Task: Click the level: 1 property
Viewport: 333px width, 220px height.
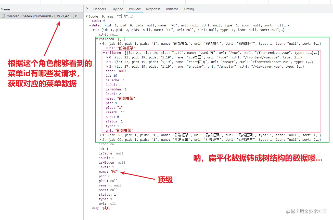Action: 107,167
